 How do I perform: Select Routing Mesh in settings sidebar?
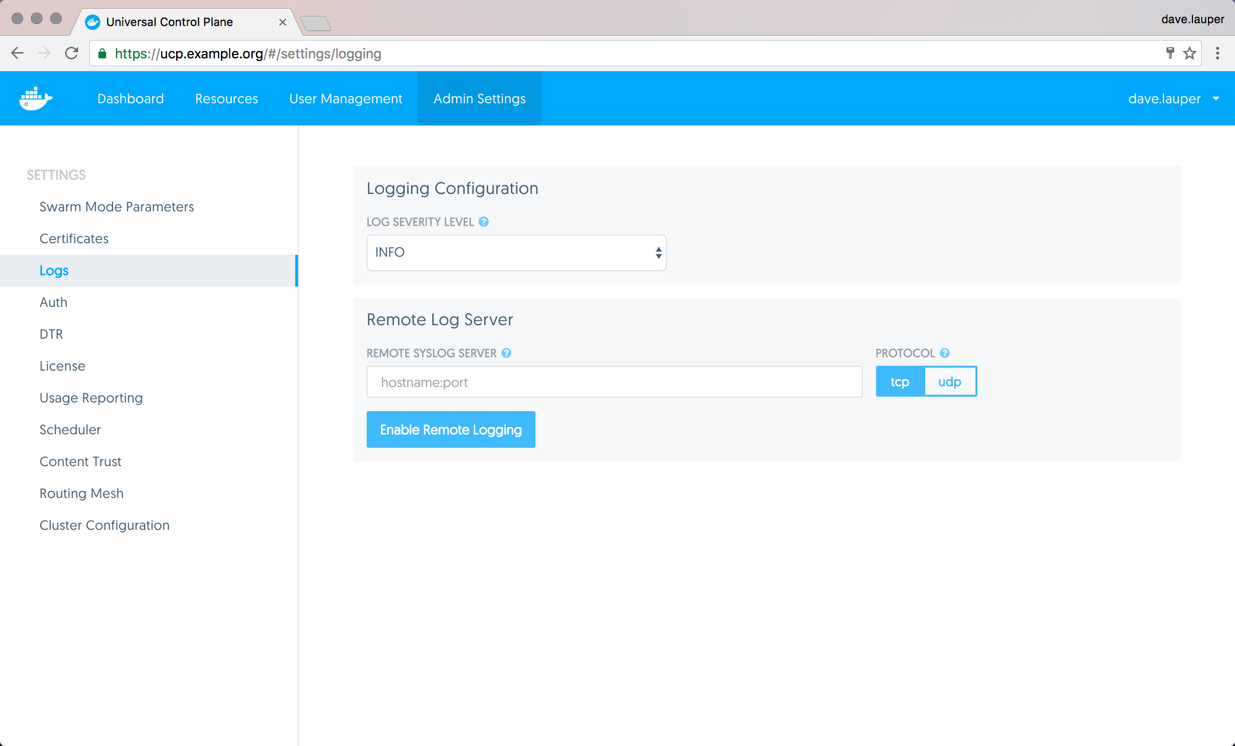[x=81, y=493]
